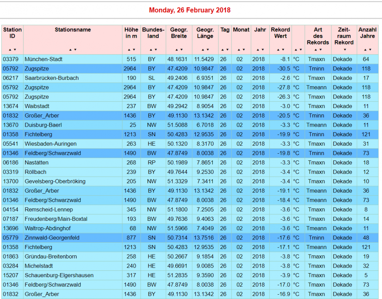Sort Anzahl Jahre descending
Image resolution: width=382 pixels, height=299 pixels.
click(x=370, y=50)
